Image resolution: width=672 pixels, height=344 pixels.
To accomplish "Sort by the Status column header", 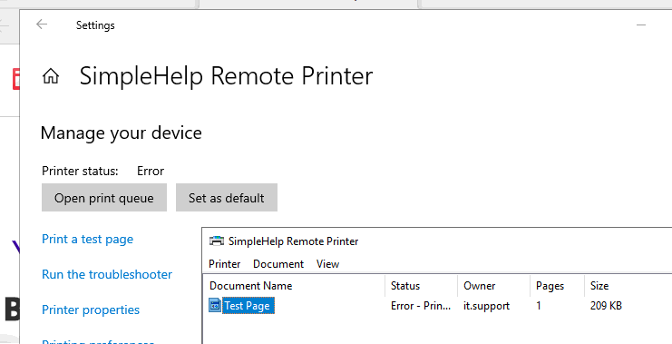I will (422, 286).
